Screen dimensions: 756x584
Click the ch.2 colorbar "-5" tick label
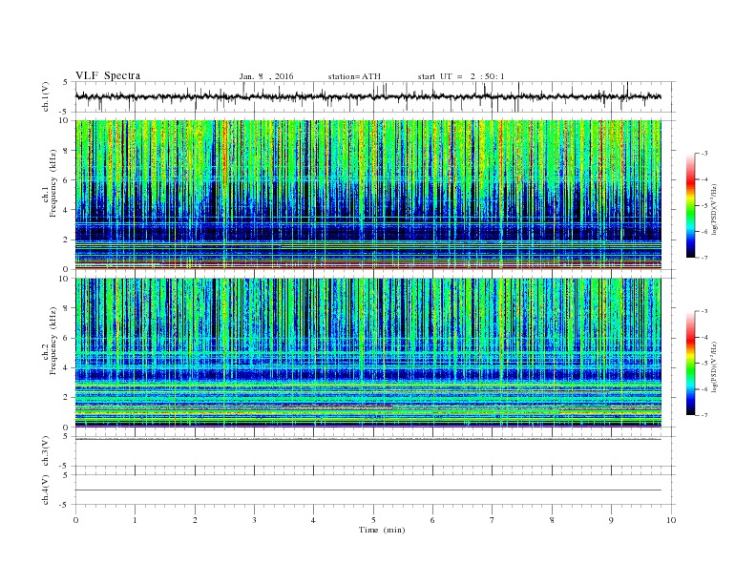click(x=703, y=364)
